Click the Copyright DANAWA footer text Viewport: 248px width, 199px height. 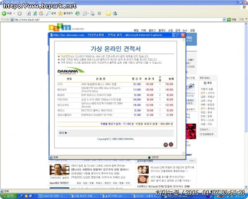(116, 139)
